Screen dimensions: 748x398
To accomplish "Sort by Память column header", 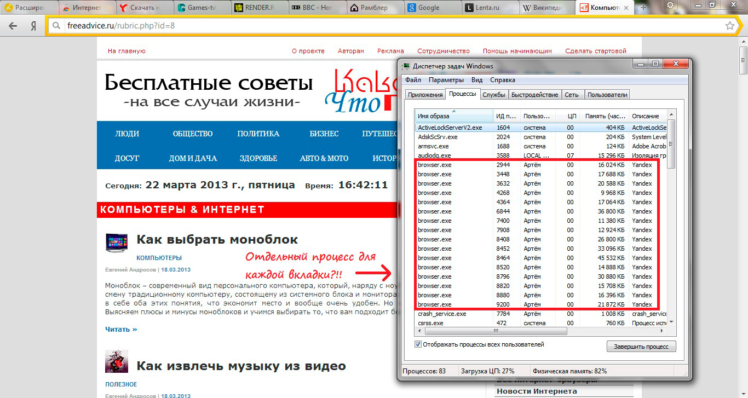I will [x=605, y=116].
